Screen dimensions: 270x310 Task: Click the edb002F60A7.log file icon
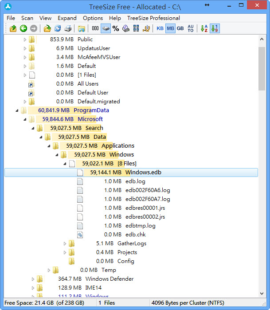click(80, 199)
